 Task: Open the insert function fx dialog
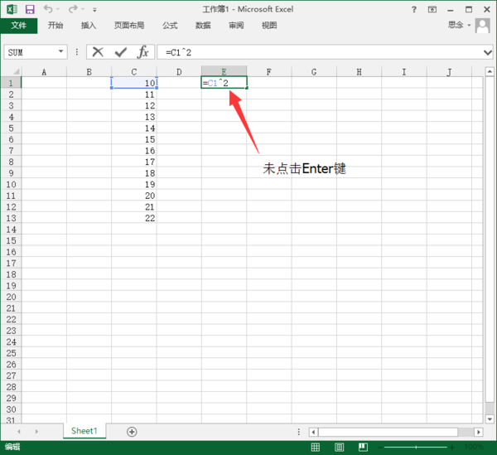click(142, 52)
